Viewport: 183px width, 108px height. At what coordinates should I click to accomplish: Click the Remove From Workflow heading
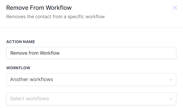point(39,8)
